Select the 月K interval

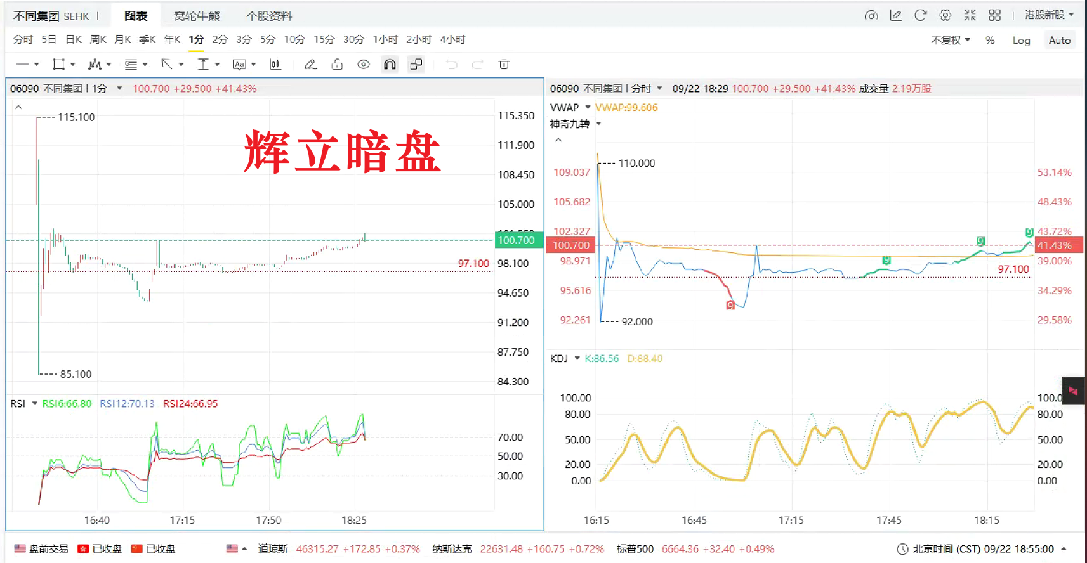click(123, 39)
